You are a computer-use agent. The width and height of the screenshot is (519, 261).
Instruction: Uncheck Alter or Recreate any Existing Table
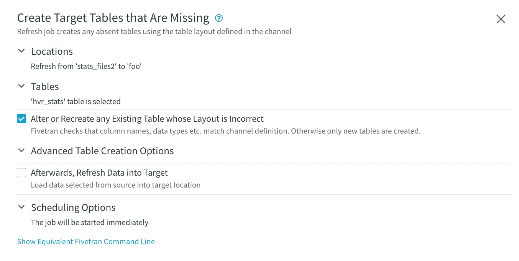[x=21, y=119]
